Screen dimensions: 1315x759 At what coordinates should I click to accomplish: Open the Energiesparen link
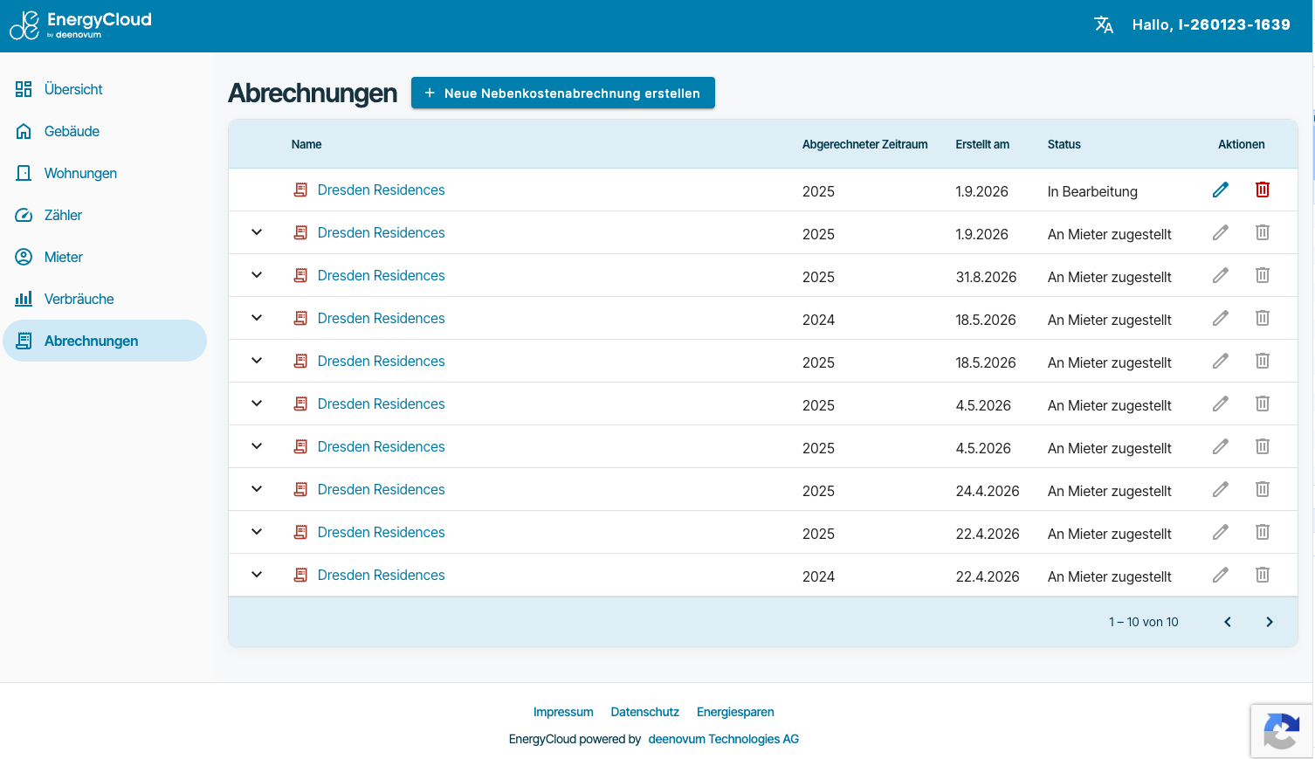click(x=735, y=712)
